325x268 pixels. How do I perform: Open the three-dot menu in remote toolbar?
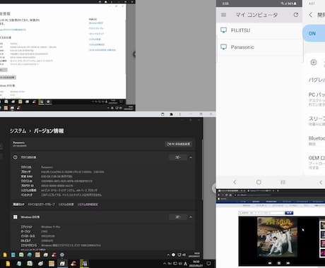(180, 114)
